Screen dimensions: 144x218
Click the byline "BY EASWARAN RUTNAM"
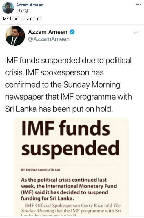click(x=41, y=170)
